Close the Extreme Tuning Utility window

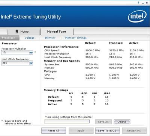(147, 3)
